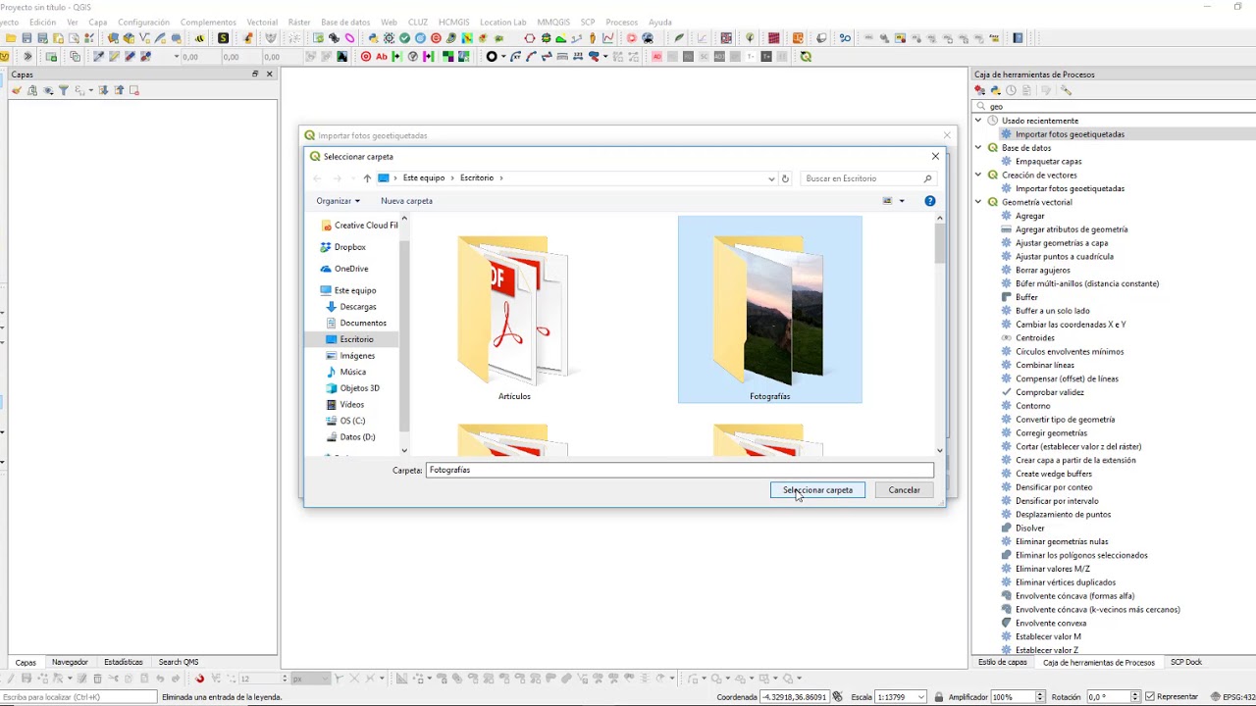Screen dimensions: 1256x706
Task: Open Descargas in the sidebar
Action: coord(350,307)
